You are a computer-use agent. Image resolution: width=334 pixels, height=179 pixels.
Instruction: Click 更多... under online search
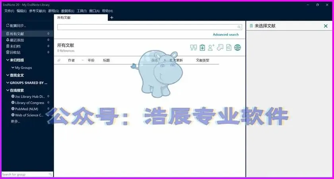click(16, 121)
